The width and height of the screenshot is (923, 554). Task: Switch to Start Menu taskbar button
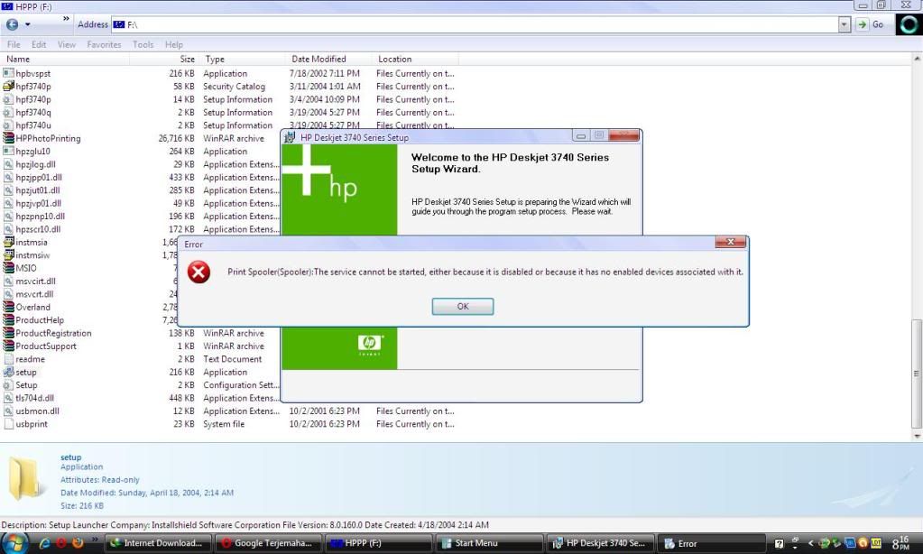tap(489, 543)
